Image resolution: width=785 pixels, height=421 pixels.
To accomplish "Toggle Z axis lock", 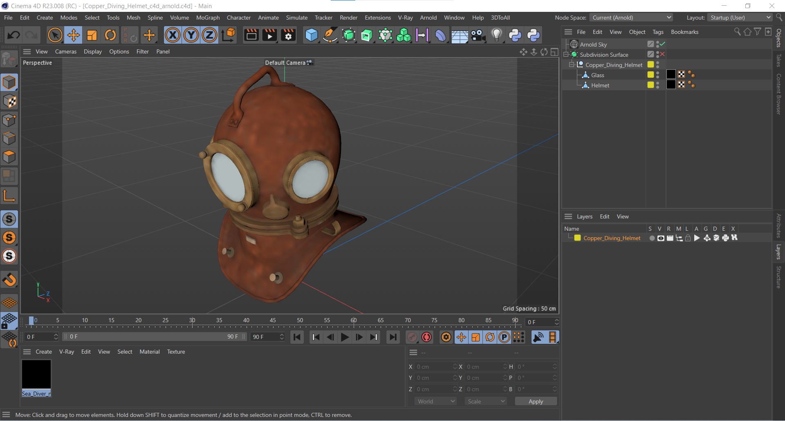I will coord(209,35).
